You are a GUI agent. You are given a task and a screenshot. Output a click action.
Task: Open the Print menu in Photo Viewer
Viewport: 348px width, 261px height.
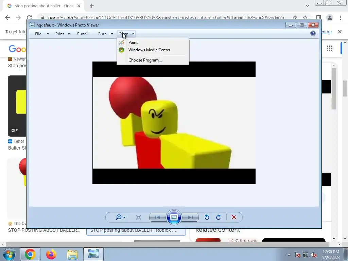pyautogui.click(x=60, y=34)
